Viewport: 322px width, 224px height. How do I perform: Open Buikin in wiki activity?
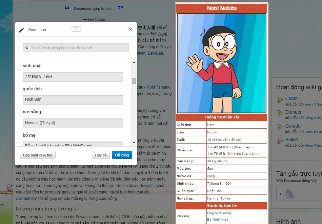[291, 139]
